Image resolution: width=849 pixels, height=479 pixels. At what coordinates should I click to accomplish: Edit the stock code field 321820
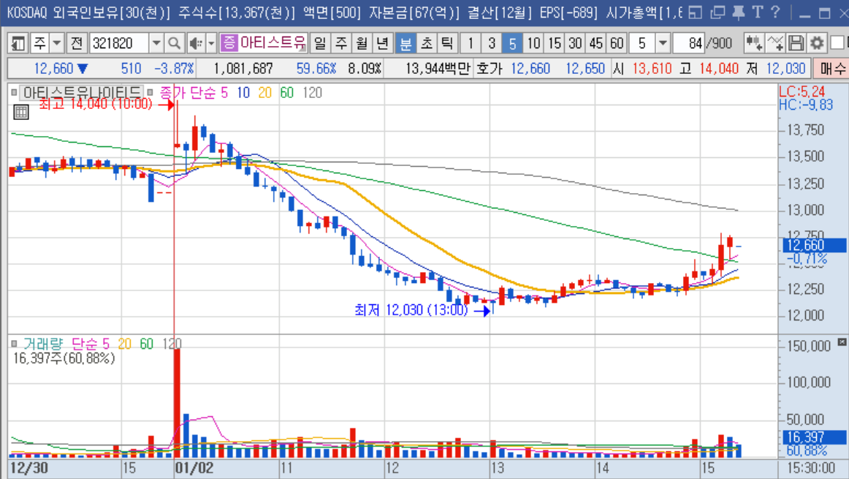118,43
